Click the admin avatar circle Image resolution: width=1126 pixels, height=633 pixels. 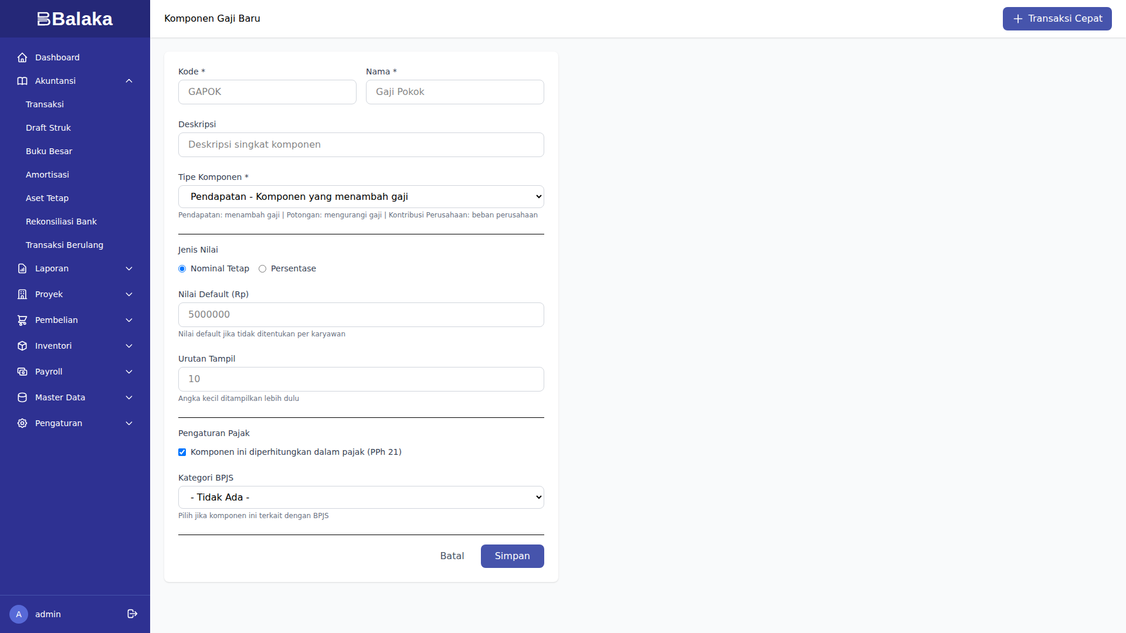tap(19, 614)
